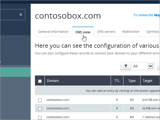This screenshot has height=120, width=160.
Task: Click the funnel filter icon
Action: tap(126, 66)
